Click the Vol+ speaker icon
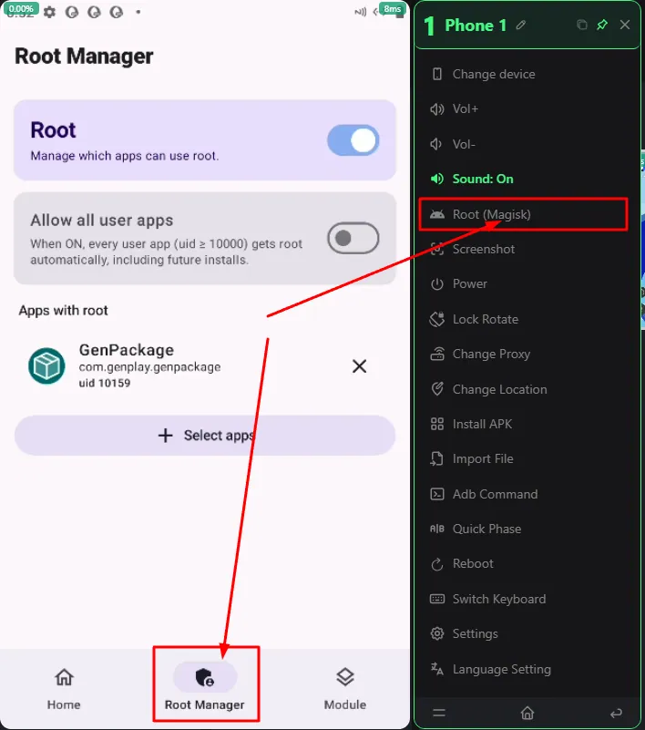 tap(437, 109)
